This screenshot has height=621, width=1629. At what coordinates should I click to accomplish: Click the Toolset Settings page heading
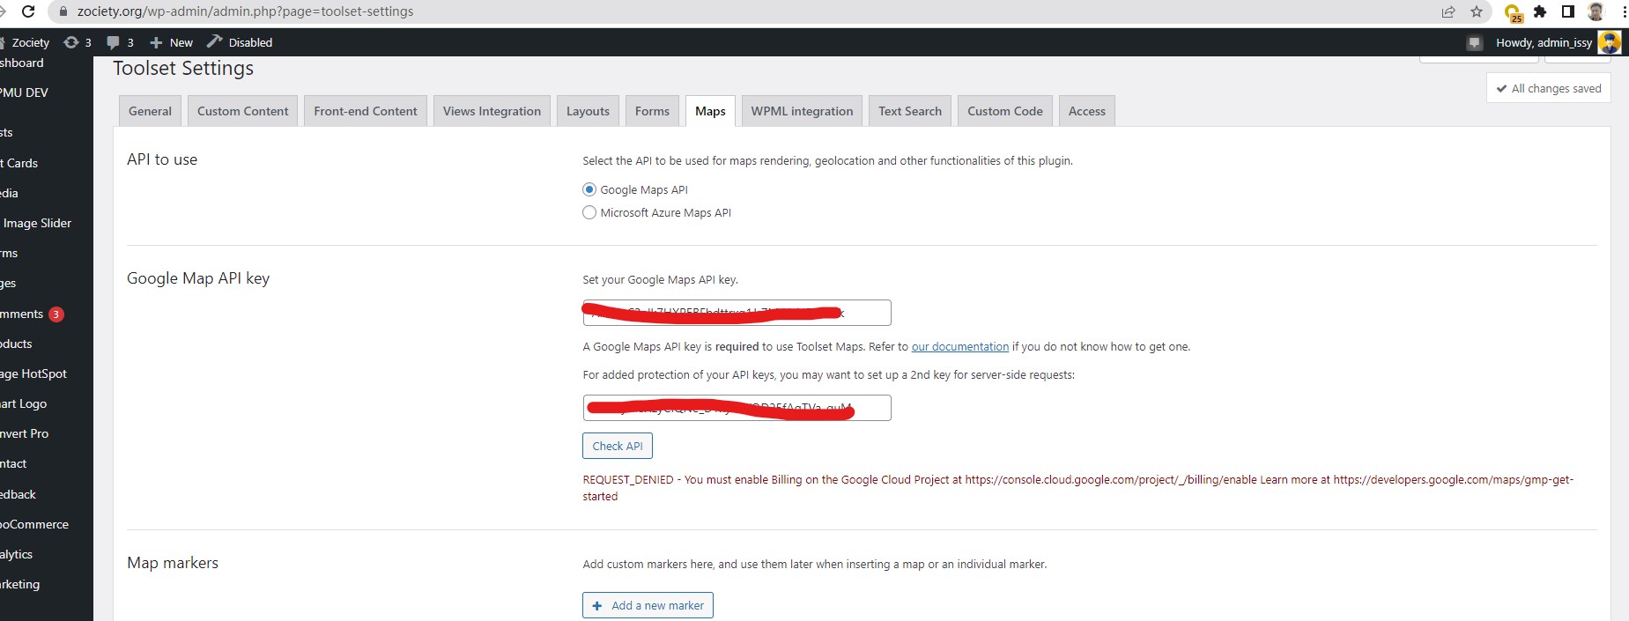coord(183,69)
